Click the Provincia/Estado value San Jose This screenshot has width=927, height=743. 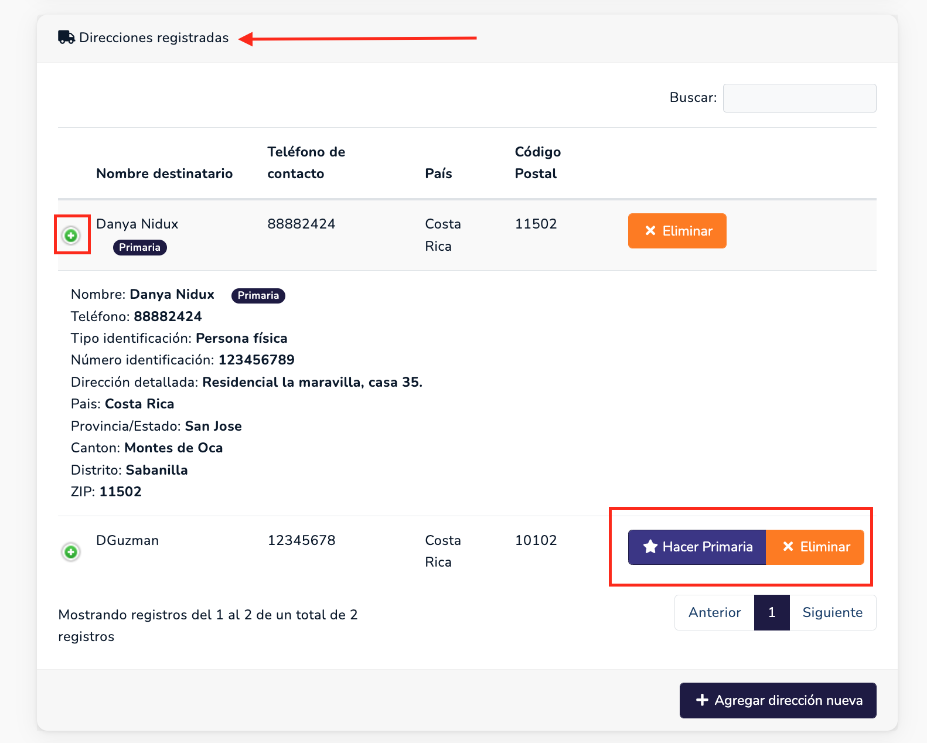pos(213,426)
